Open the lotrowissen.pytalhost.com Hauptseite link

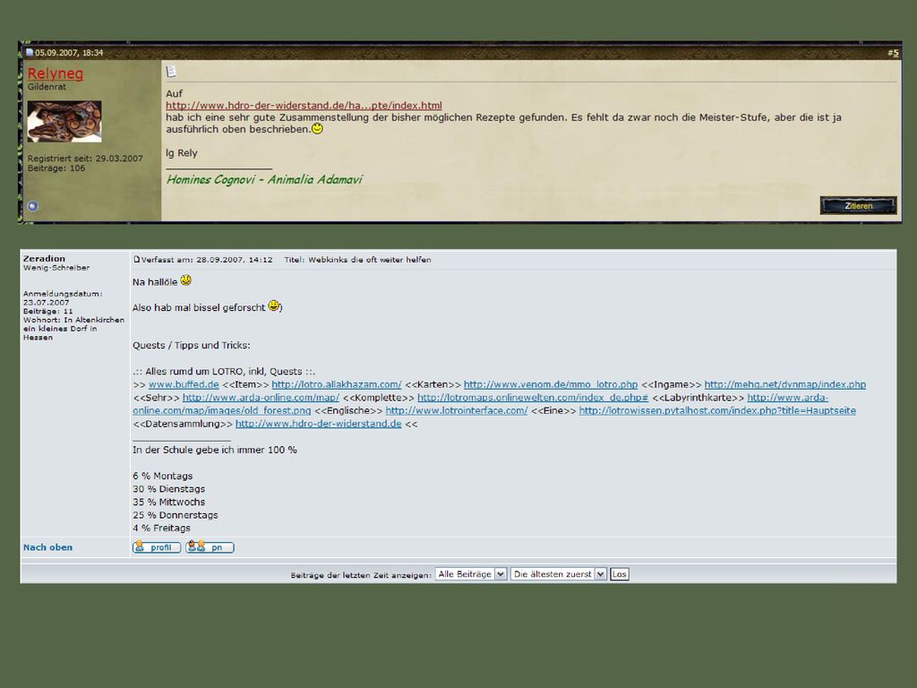[717, 410]
